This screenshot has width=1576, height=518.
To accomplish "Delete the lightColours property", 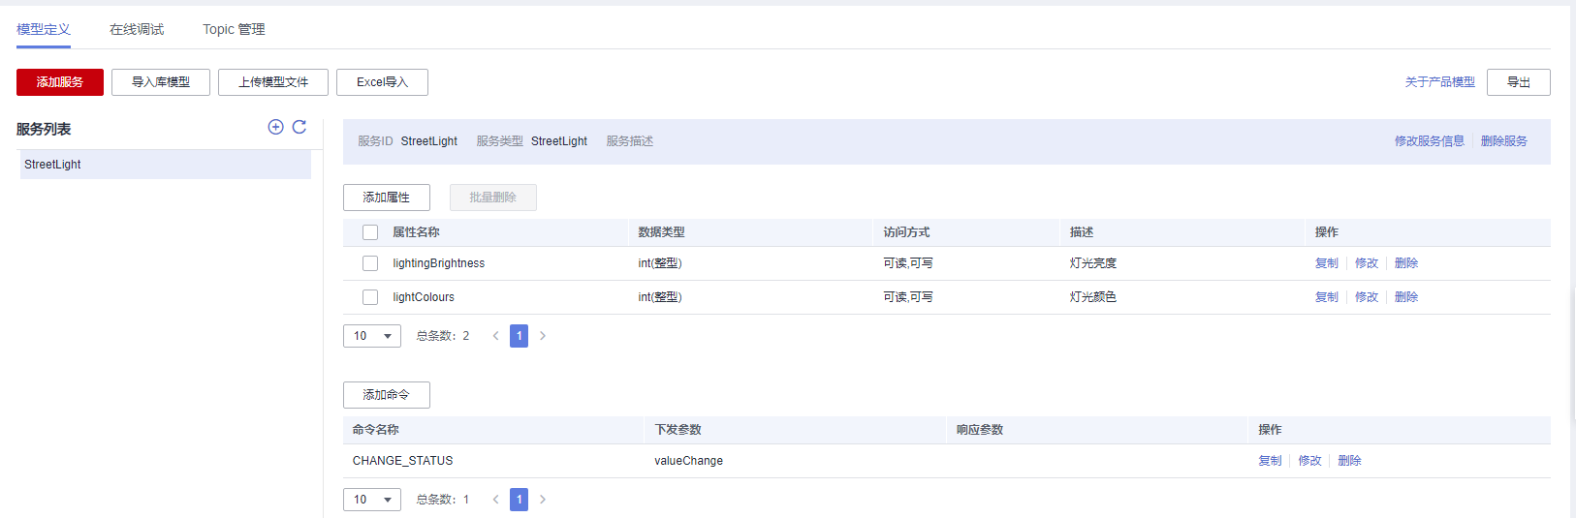I will 1405,297.
